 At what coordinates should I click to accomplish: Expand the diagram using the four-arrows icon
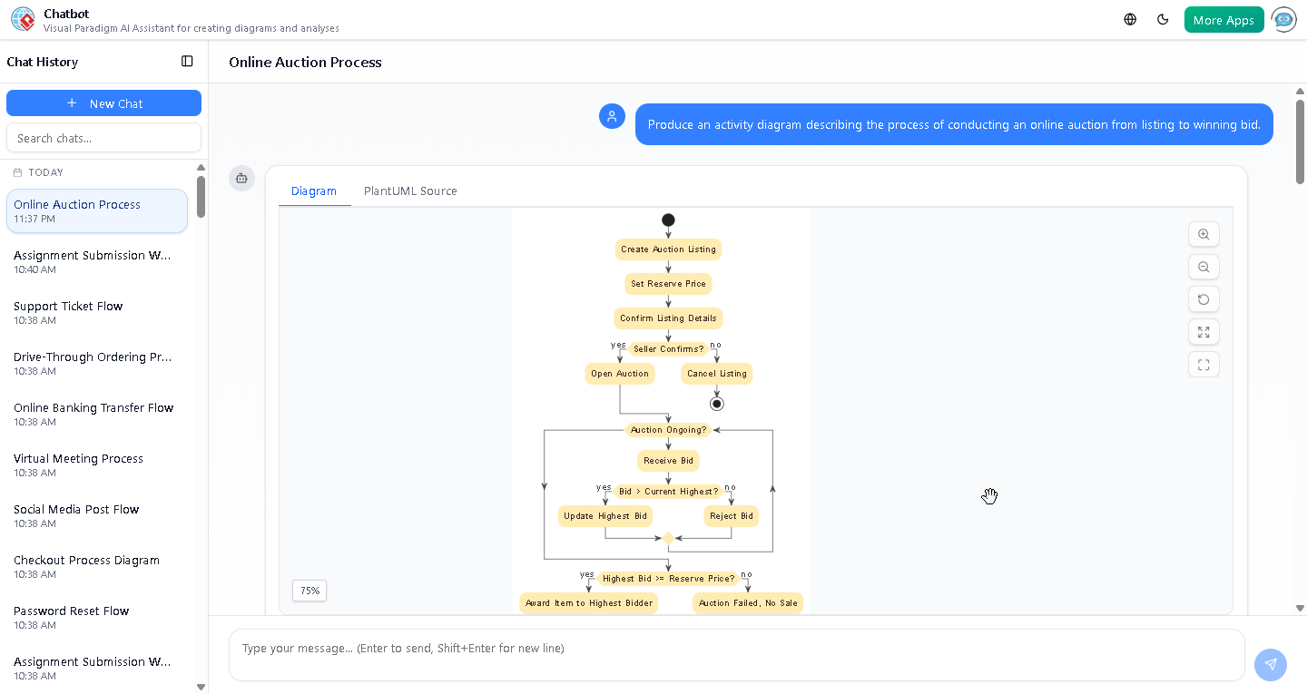point(1204,332)
